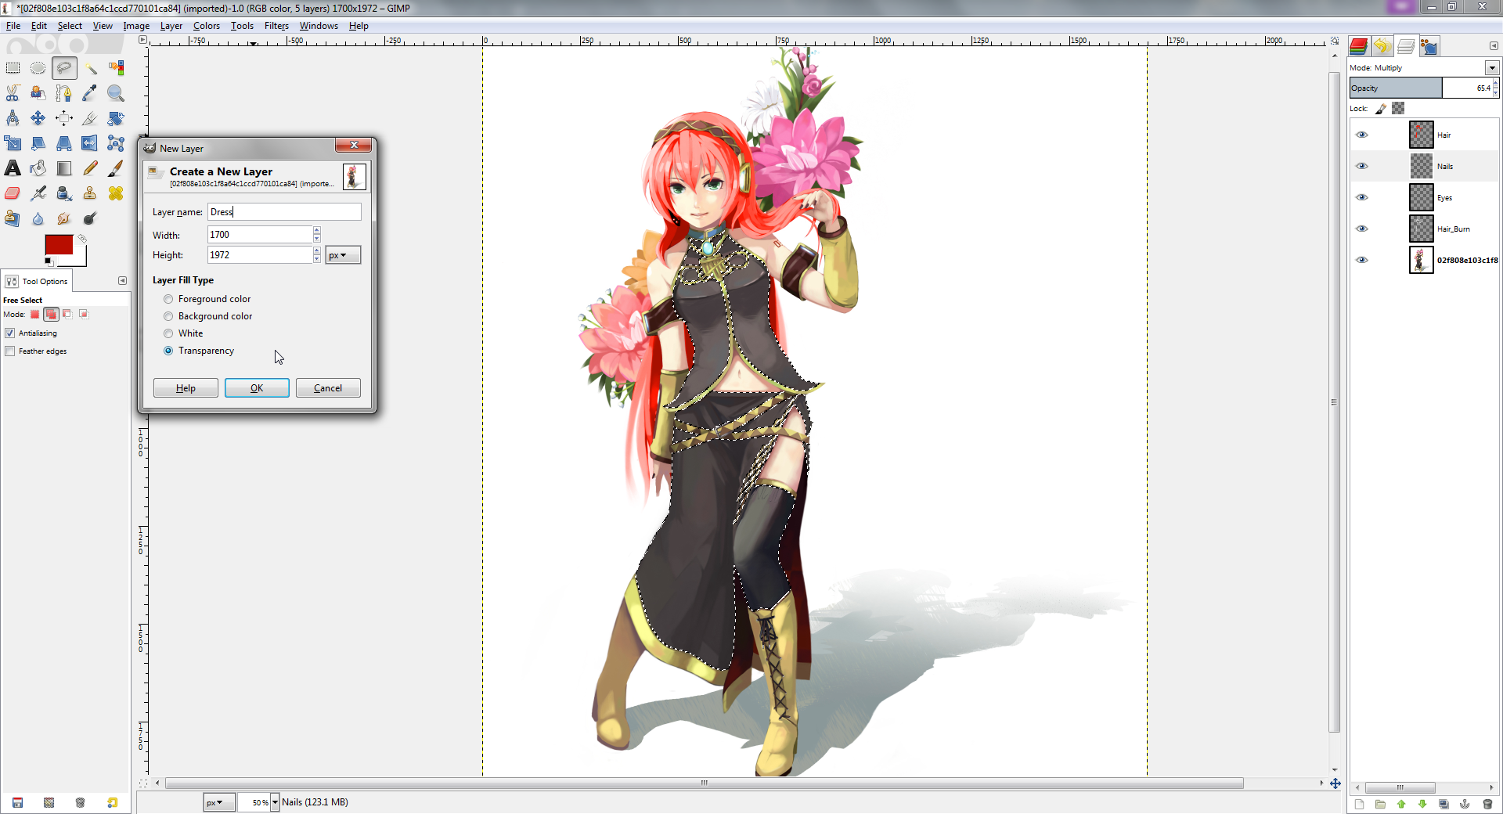1503x814 pixels.
Task: Enable the Feather edges checkbox
Action: pos(10,351)
